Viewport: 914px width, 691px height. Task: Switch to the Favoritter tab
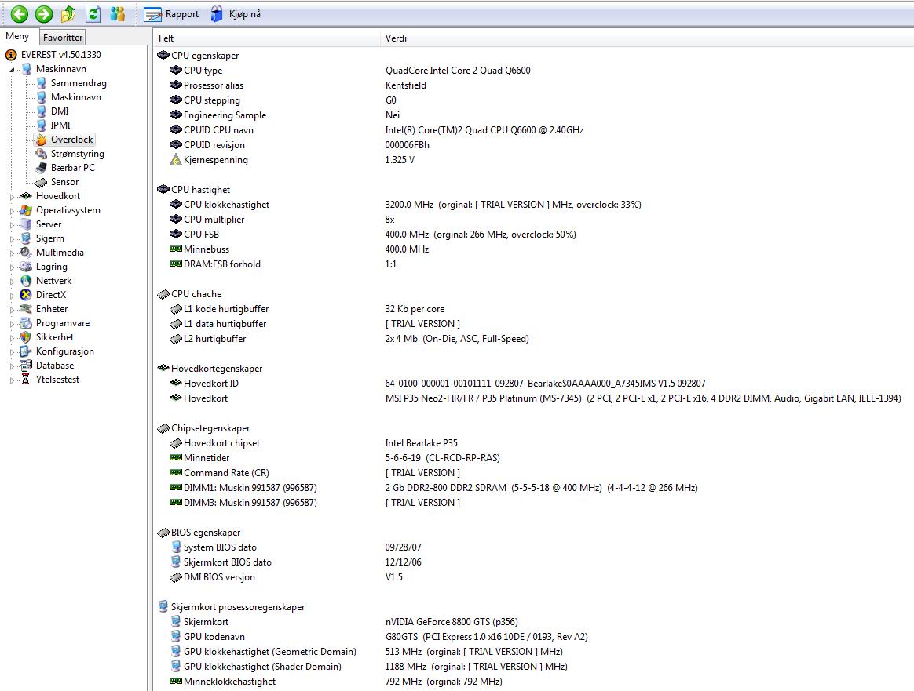(x=63, y=38)
